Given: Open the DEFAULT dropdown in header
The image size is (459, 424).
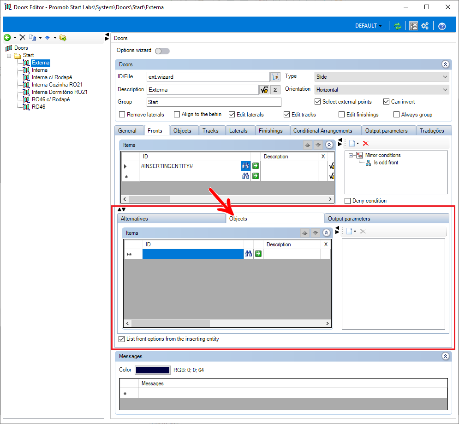Looking at the screenshot, I should tap(368, 26).
